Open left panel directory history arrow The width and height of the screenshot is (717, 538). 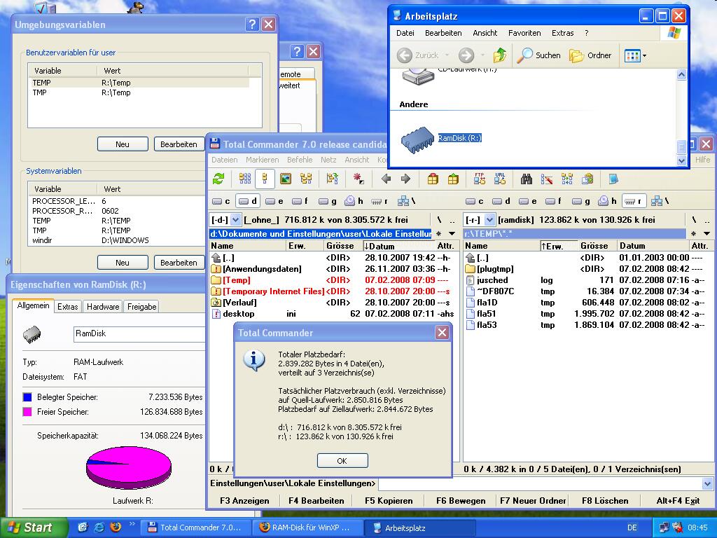[452, 234]
